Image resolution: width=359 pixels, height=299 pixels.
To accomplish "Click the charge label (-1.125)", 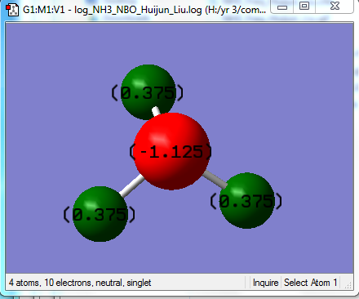I will [171, 152].
